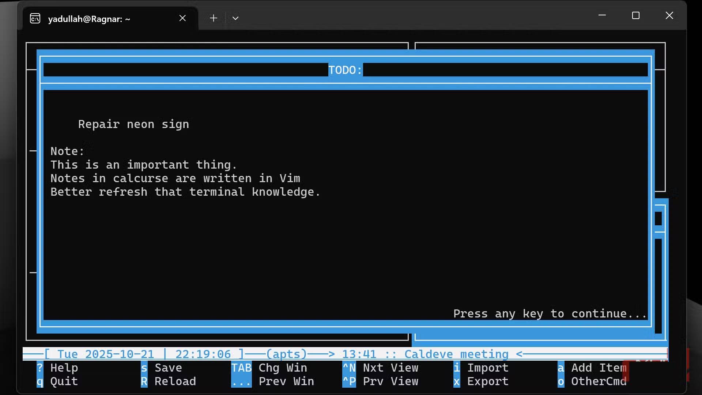702x395 pixels.
Task: Select the yadullah@Ragnar terminal tab
Action: tap(89, 19)
